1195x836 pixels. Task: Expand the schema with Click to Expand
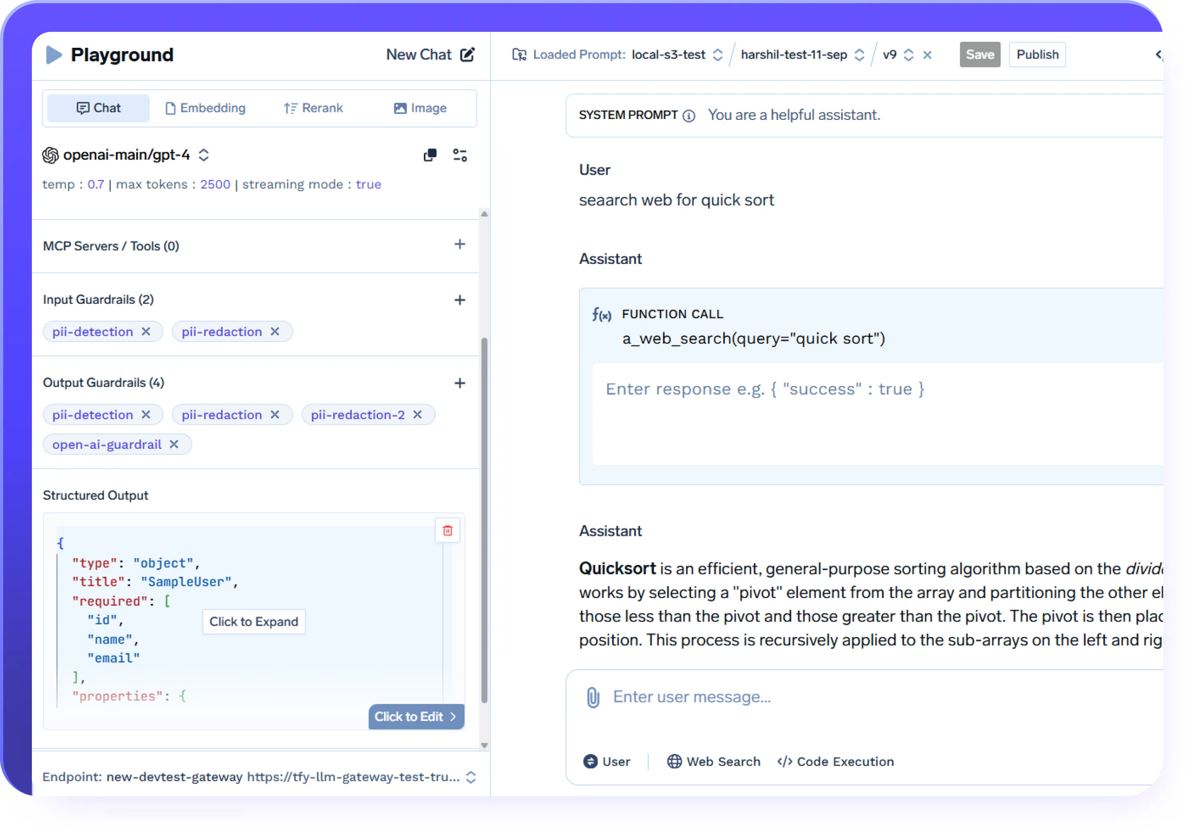[253, 621]
